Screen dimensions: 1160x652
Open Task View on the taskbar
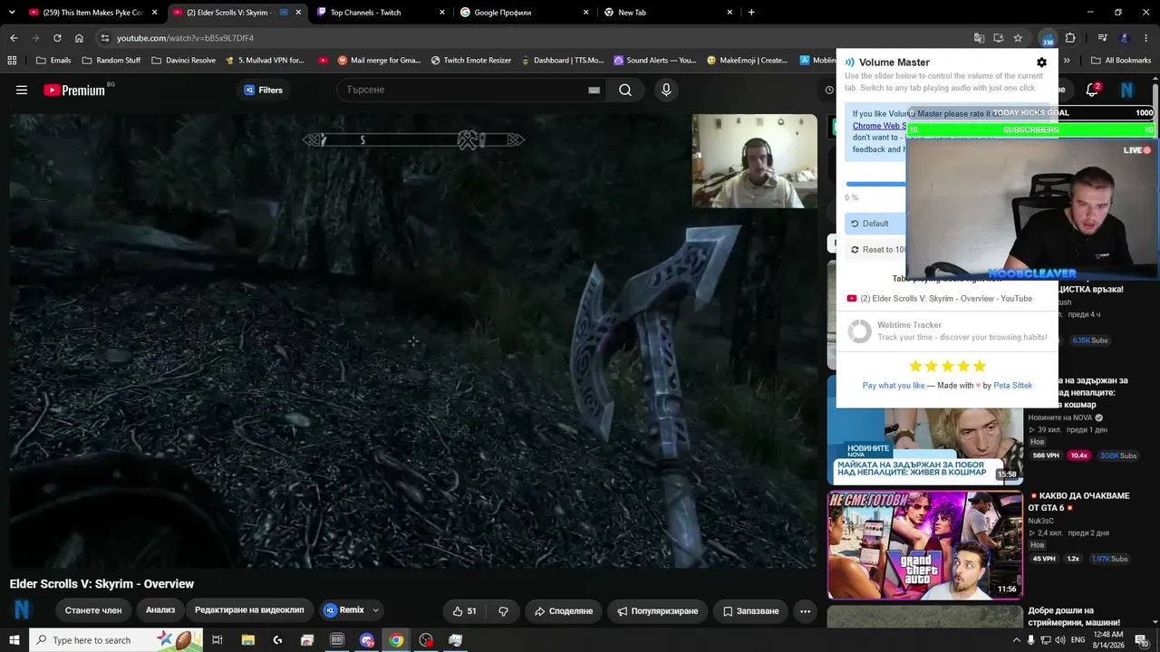(x=217, y=640)
